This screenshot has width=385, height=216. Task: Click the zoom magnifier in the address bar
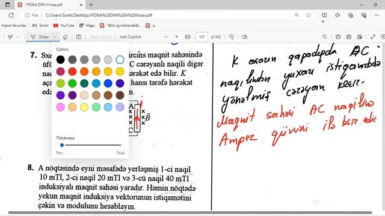297,15
